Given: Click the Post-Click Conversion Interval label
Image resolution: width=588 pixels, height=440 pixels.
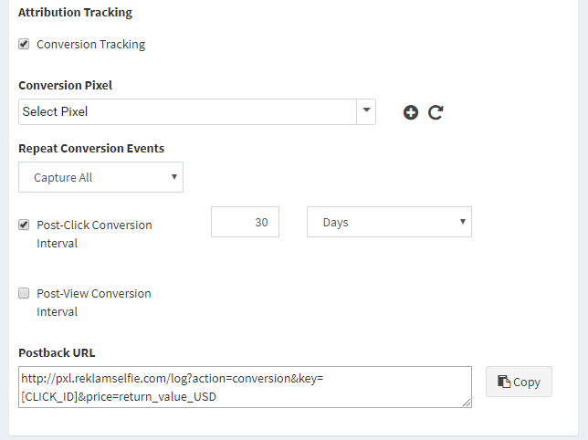Looking at the screenshot, I should [x=94, y=234].
